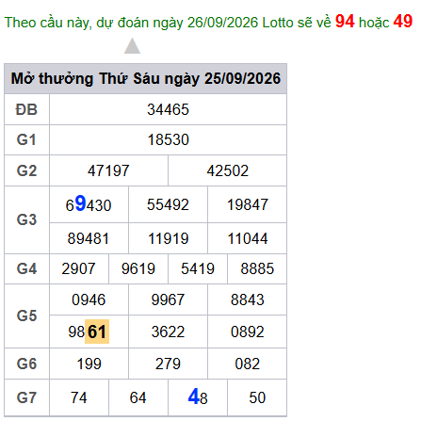
Task: Select G3 number 11919
Action: pyautogui.click(x=168, y=238)
